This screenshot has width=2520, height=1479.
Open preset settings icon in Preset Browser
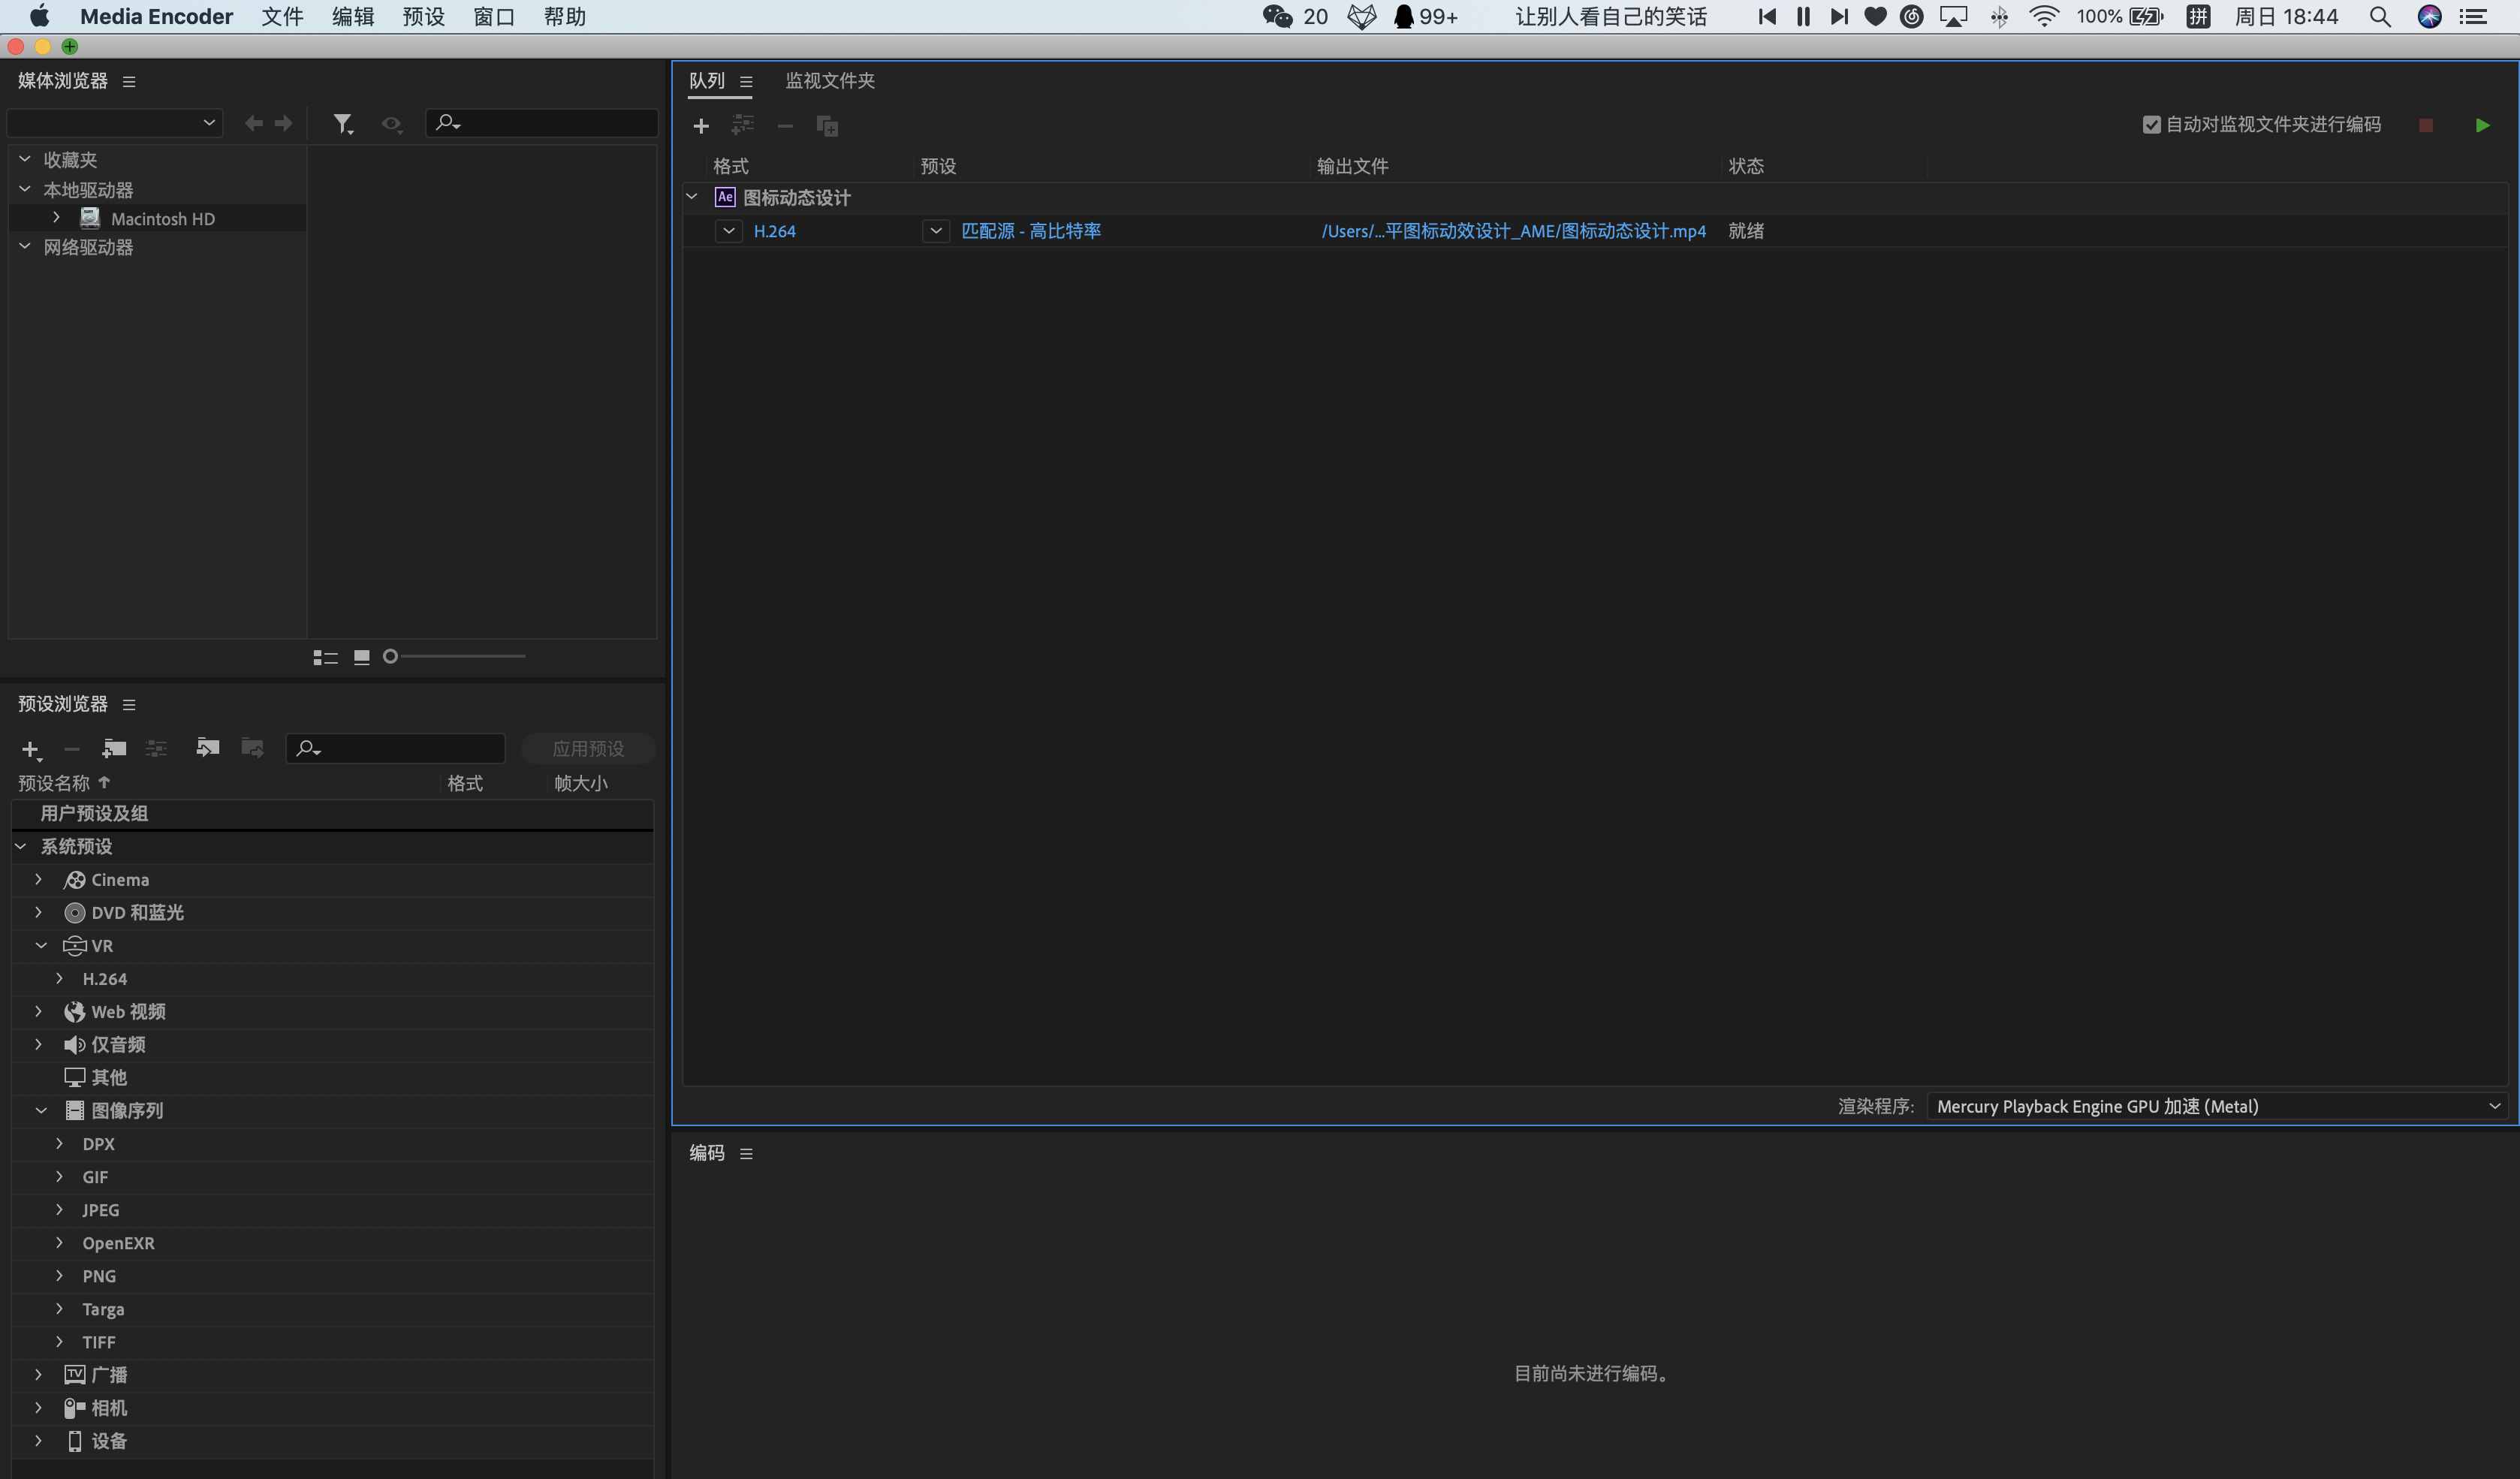157,748
